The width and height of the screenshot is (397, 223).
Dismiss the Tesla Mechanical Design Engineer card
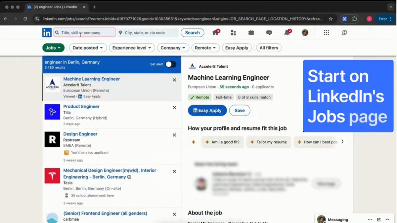[174, 171]
